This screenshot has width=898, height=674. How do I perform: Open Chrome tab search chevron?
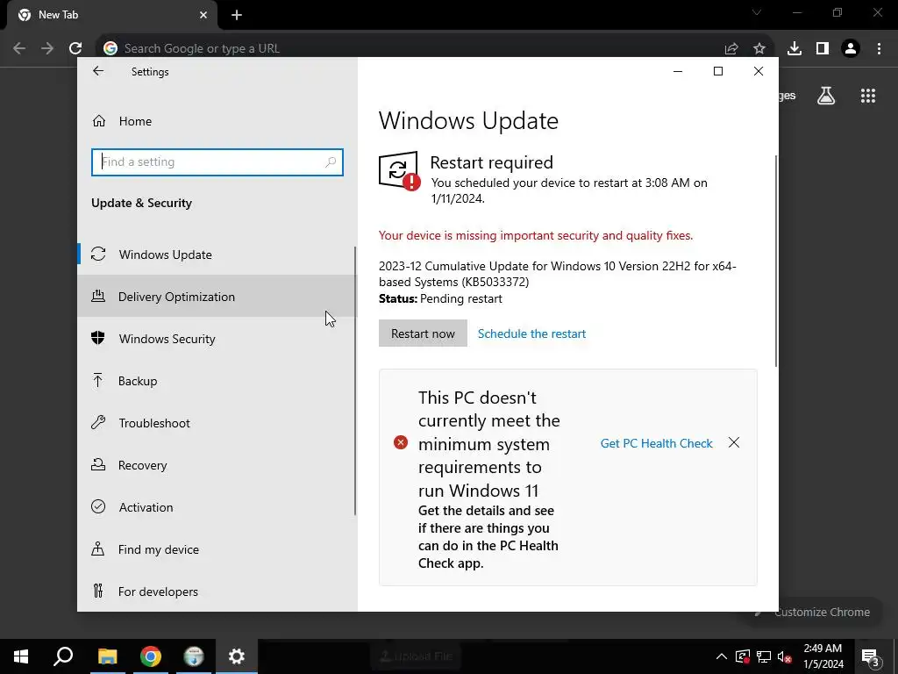coord(757,12)
